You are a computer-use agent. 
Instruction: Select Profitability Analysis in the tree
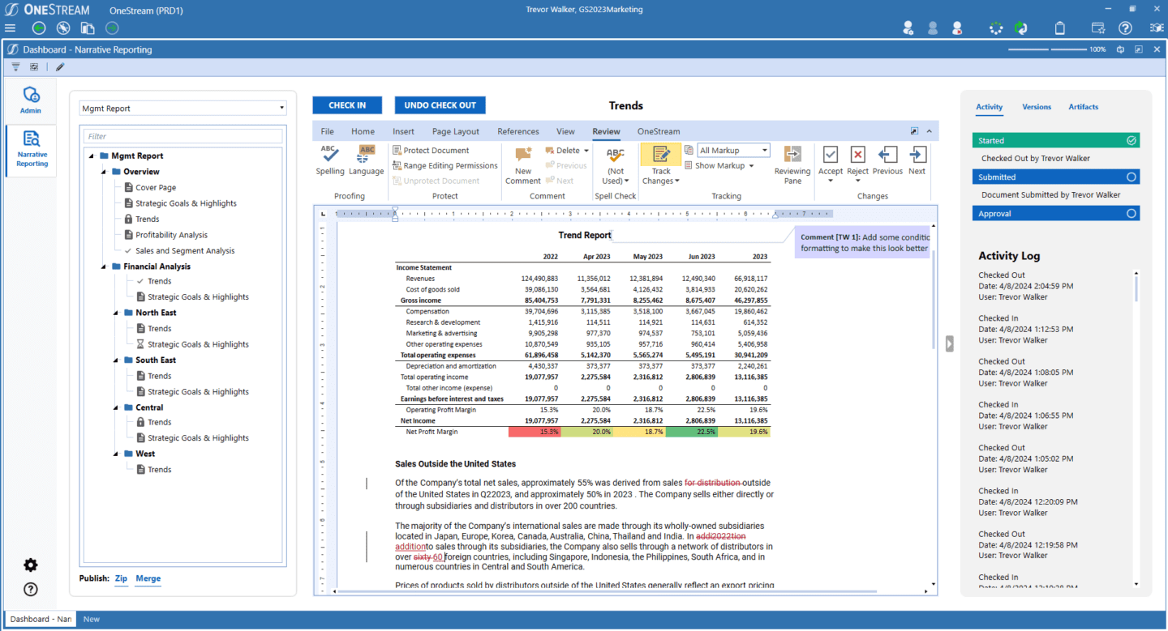172,235
